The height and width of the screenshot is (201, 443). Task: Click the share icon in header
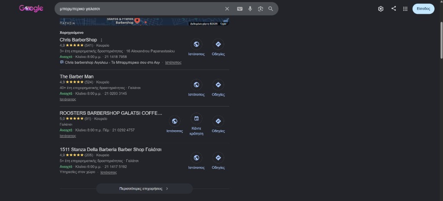[x=394, y=9]
